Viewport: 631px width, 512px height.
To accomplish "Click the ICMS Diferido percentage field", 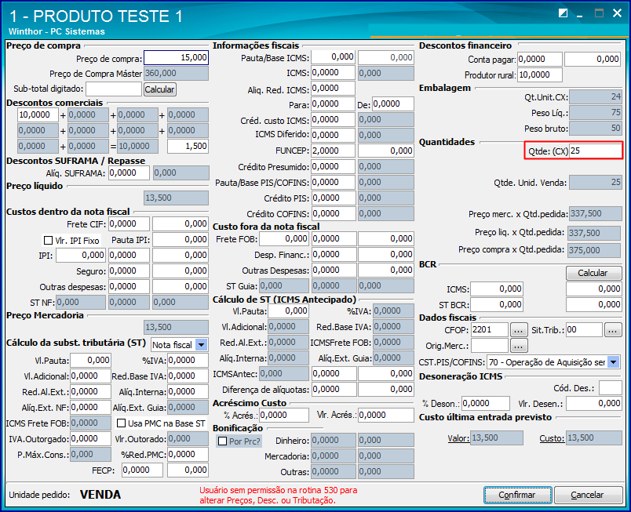I will coord(333,136).
